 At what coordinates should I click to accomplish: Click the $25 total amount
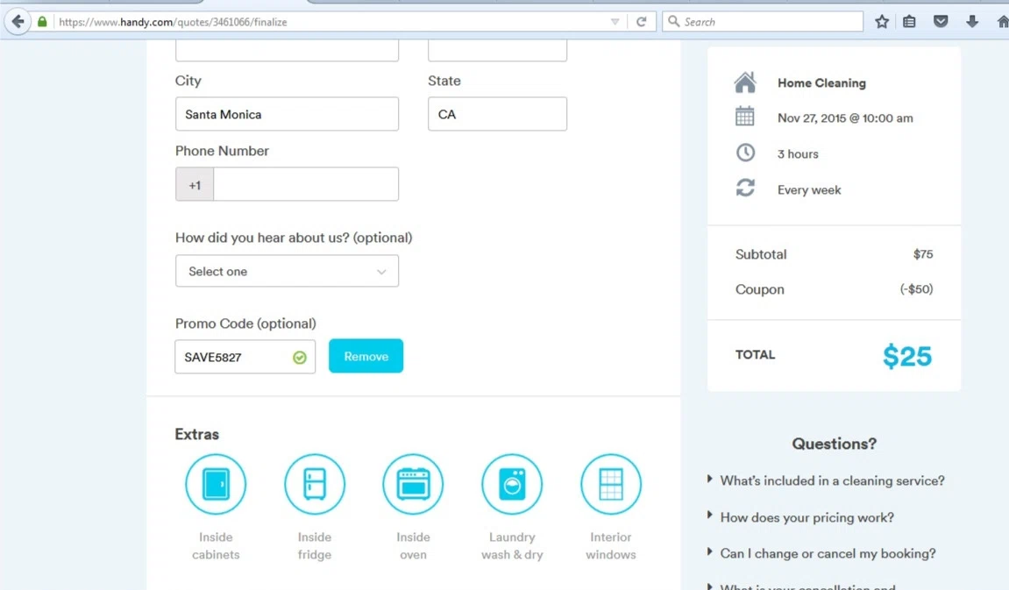pyautogui.click(x=907, y=356)
